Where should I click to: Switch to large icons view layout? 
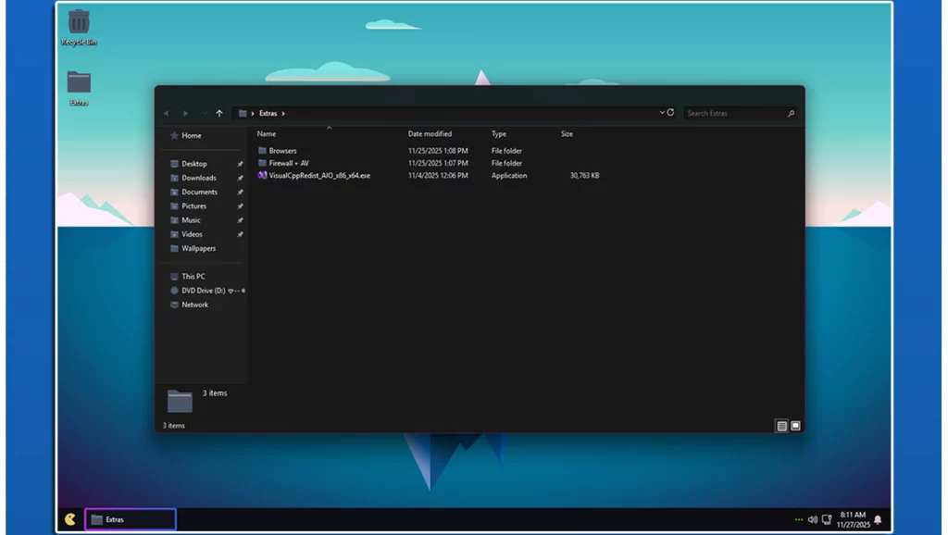(795, 426)
